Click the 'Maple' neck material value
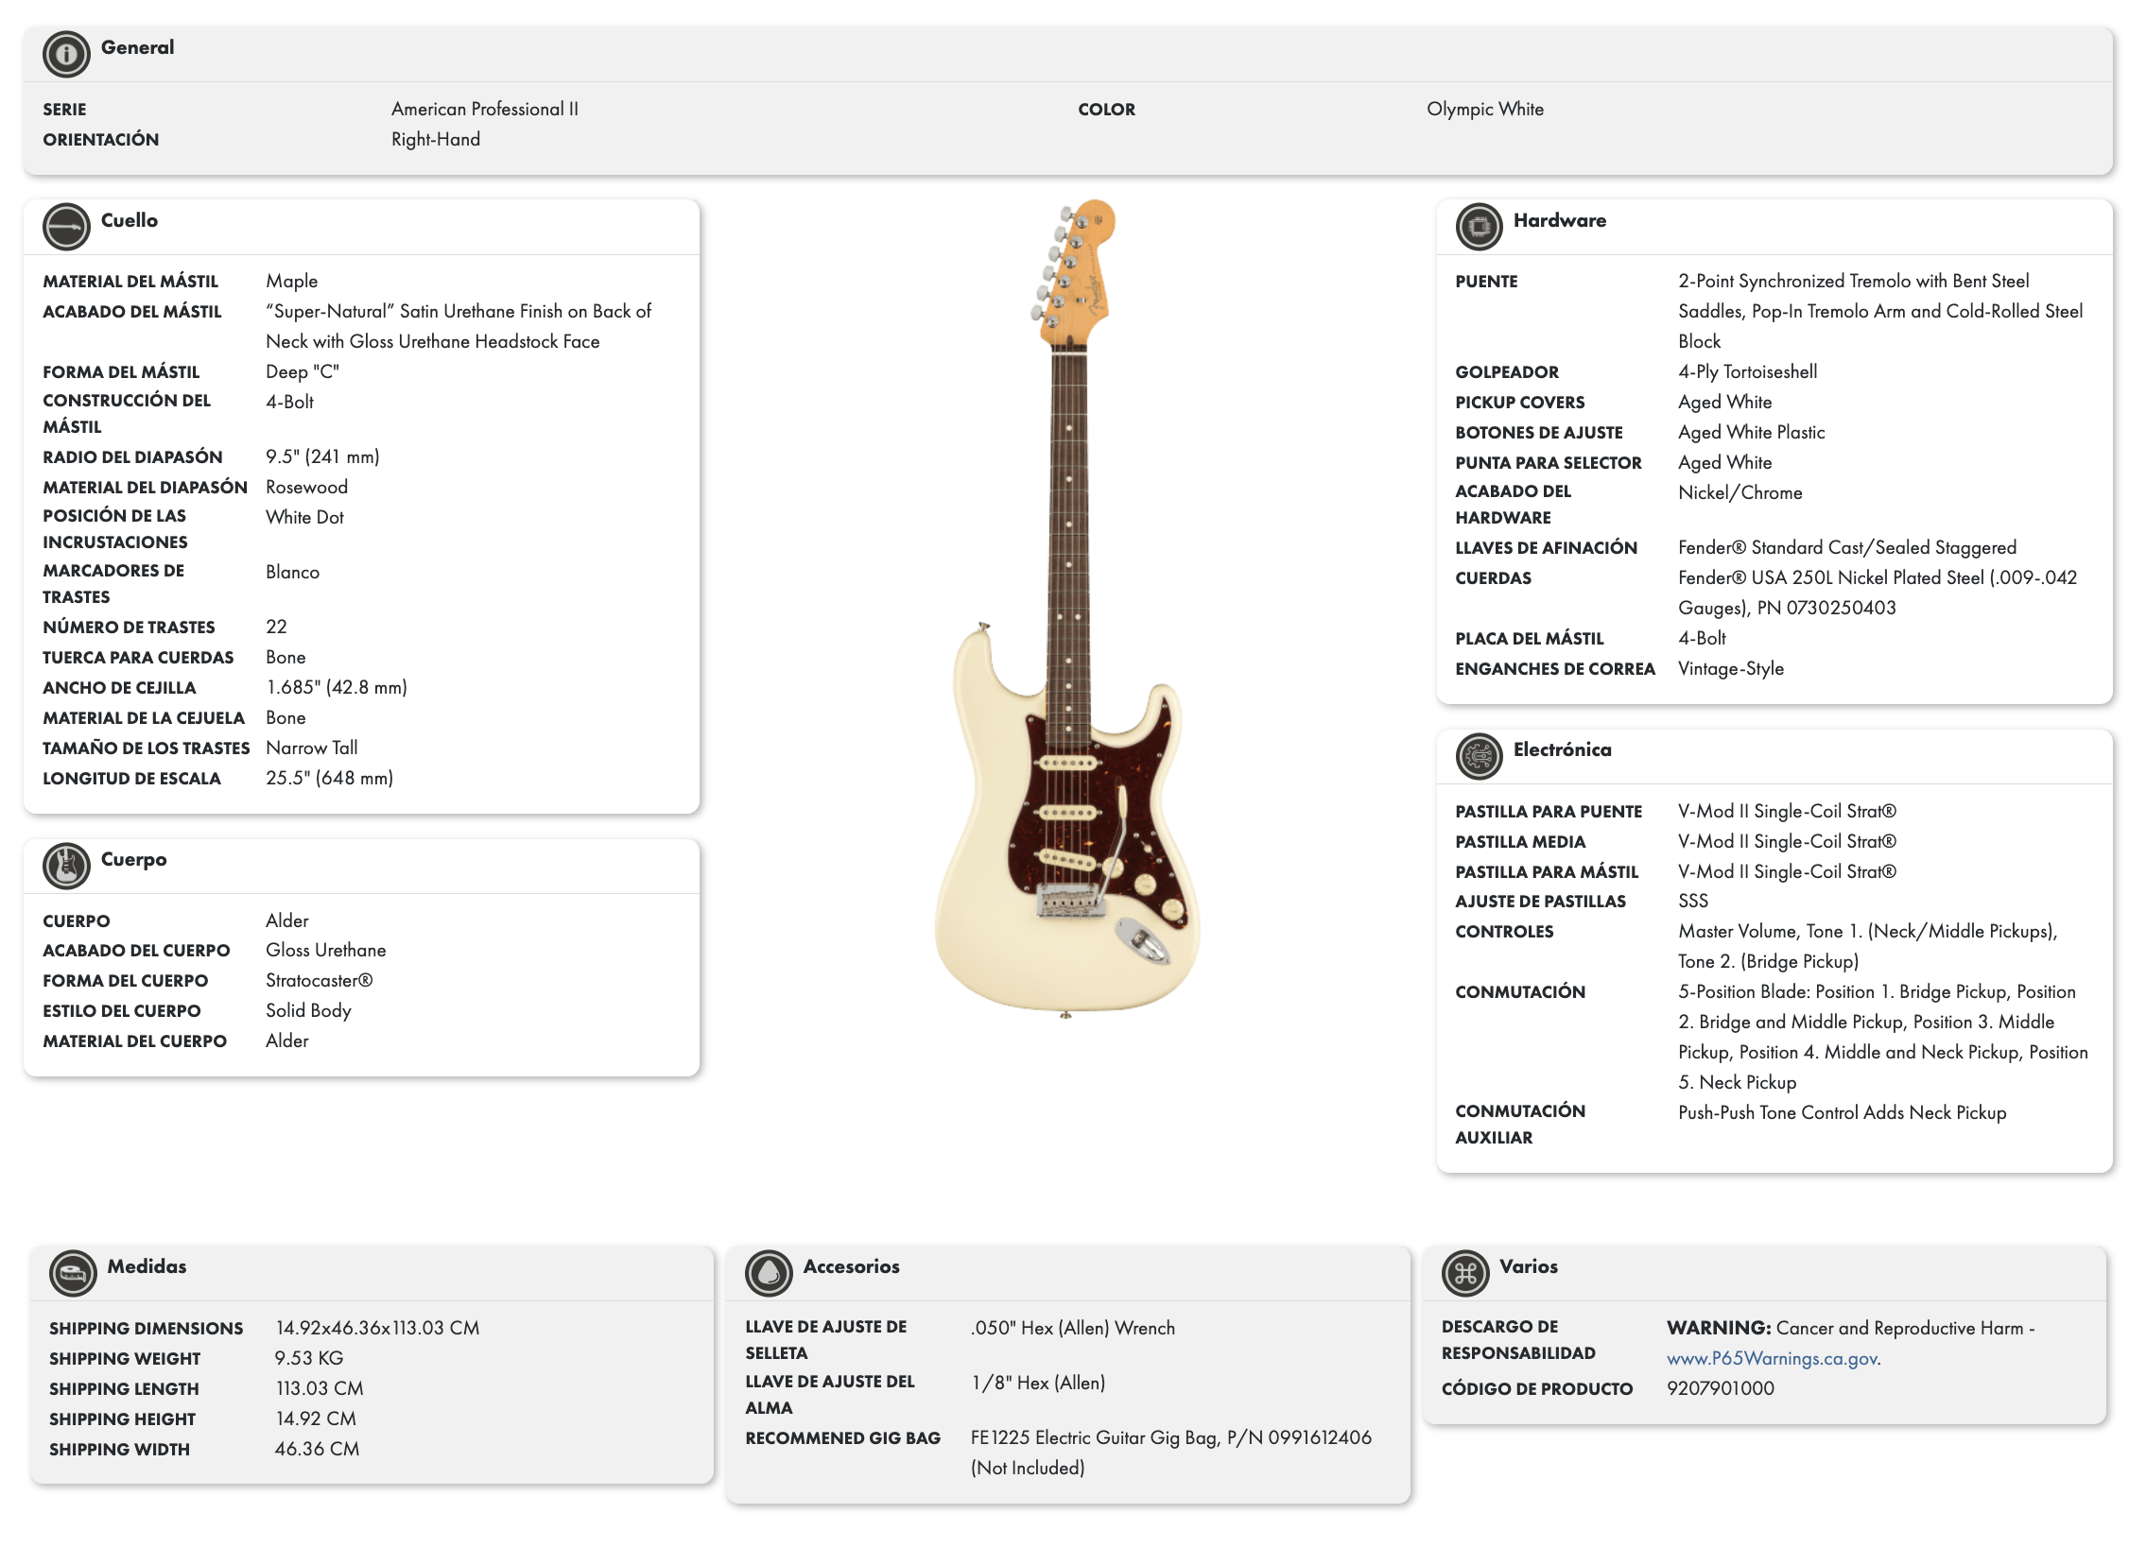 (292, 282)
